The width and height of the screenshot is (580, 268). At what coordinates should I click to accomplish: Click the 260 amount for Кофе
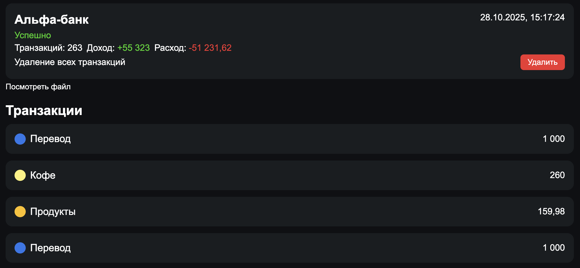pyautogui.click(x=557, y=175)
